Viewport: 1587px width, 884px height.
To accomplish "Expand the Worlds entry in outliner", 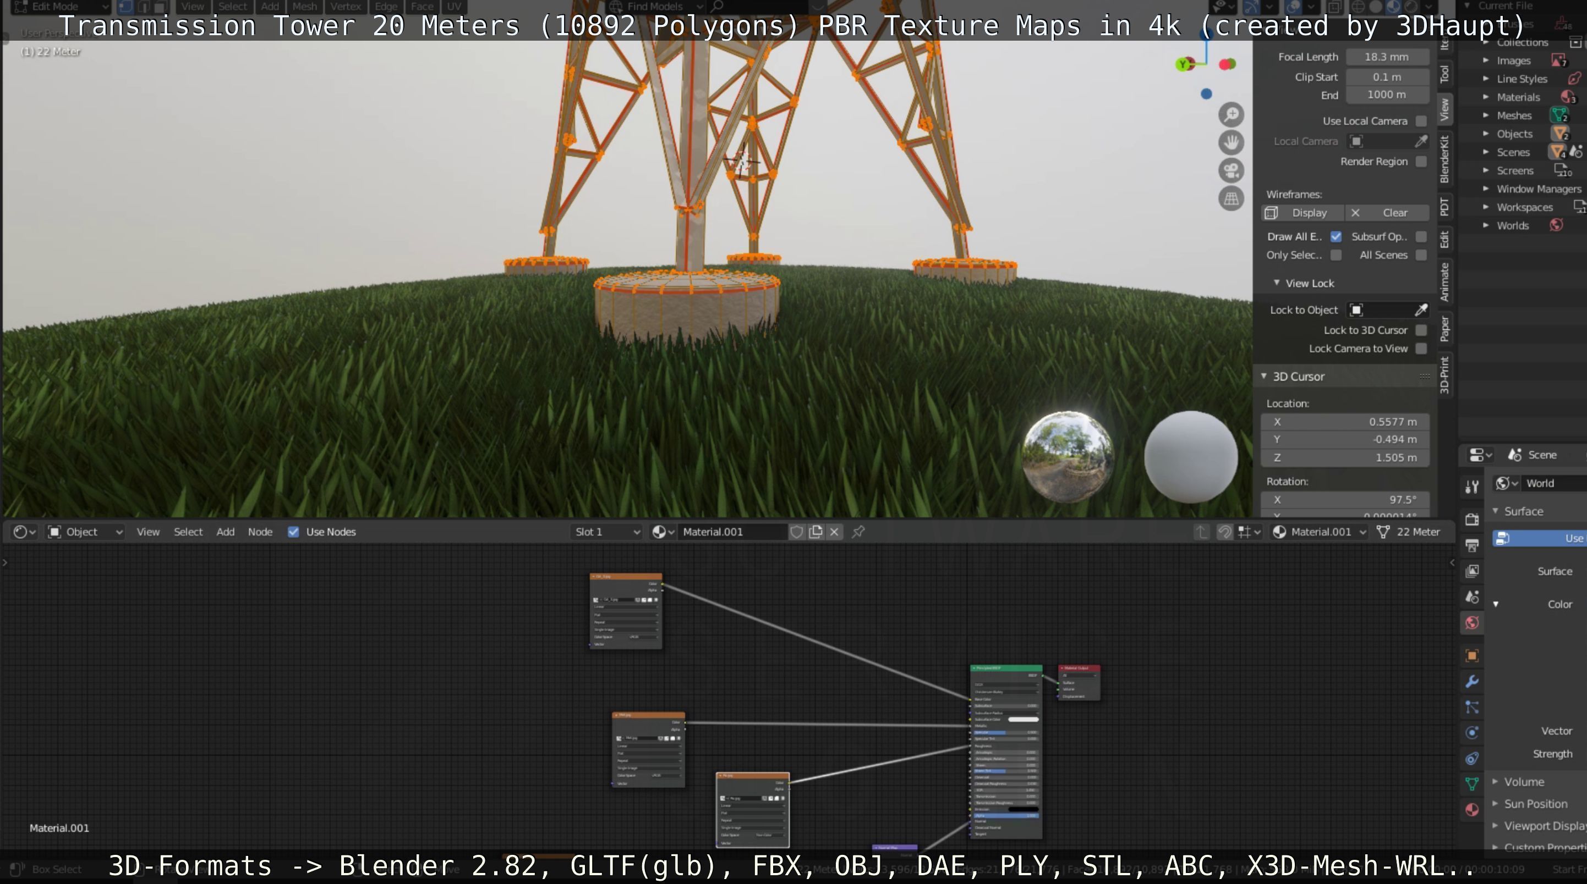I will [1485, 225].
